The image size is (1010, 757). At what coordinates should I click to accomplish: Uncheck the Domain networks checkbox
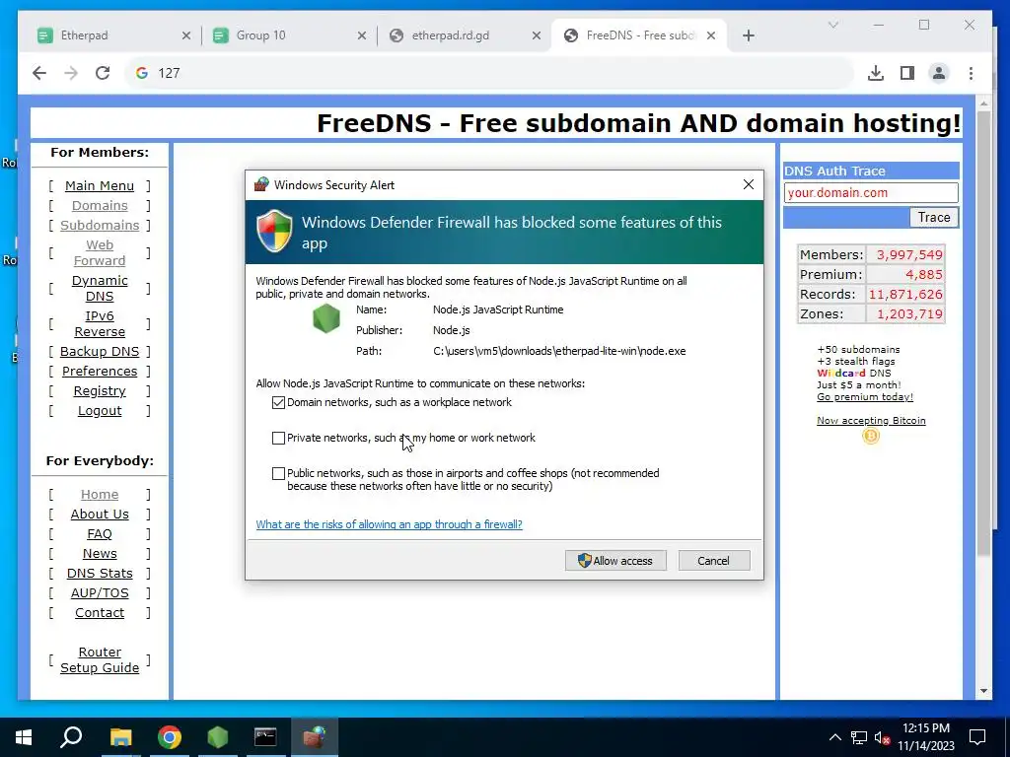click(278, 403)
